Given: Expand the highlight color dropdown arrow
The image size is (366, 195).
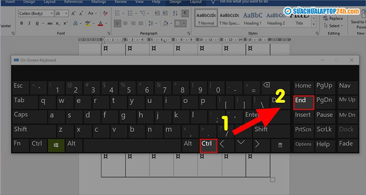Looking at the screenshot, I should (x=93, y=23).
